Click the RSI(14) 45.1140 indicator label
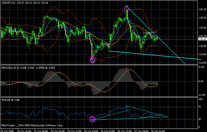This screenshot has height=132, width=207. click(x=10, y=100)
